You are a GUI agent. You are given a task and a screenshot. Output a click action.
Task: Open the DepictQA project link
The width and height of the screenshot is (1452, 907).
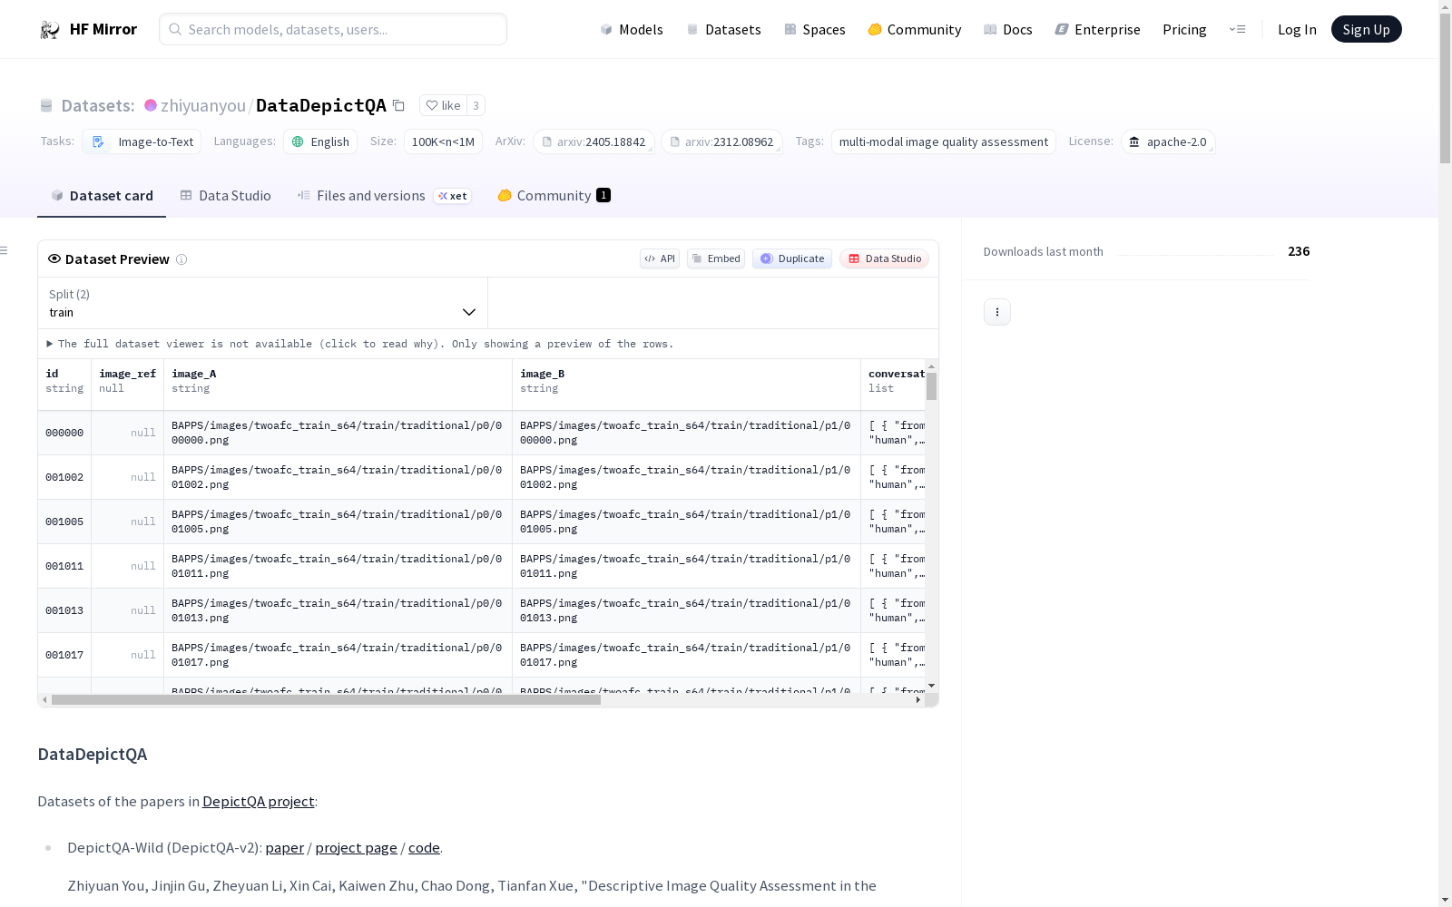[x=259, y=801]
